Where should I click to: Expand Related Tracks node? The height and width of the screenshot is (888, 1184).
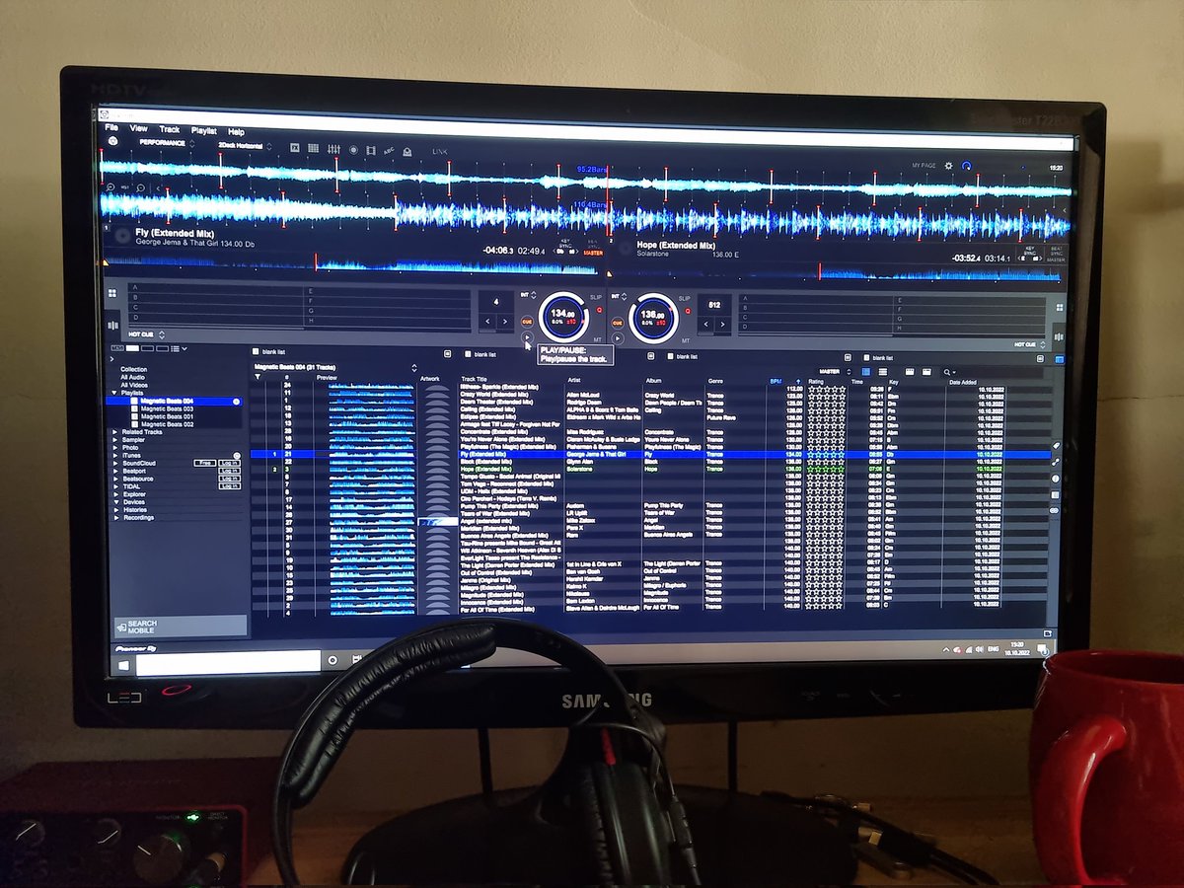[x=115, y=432]
